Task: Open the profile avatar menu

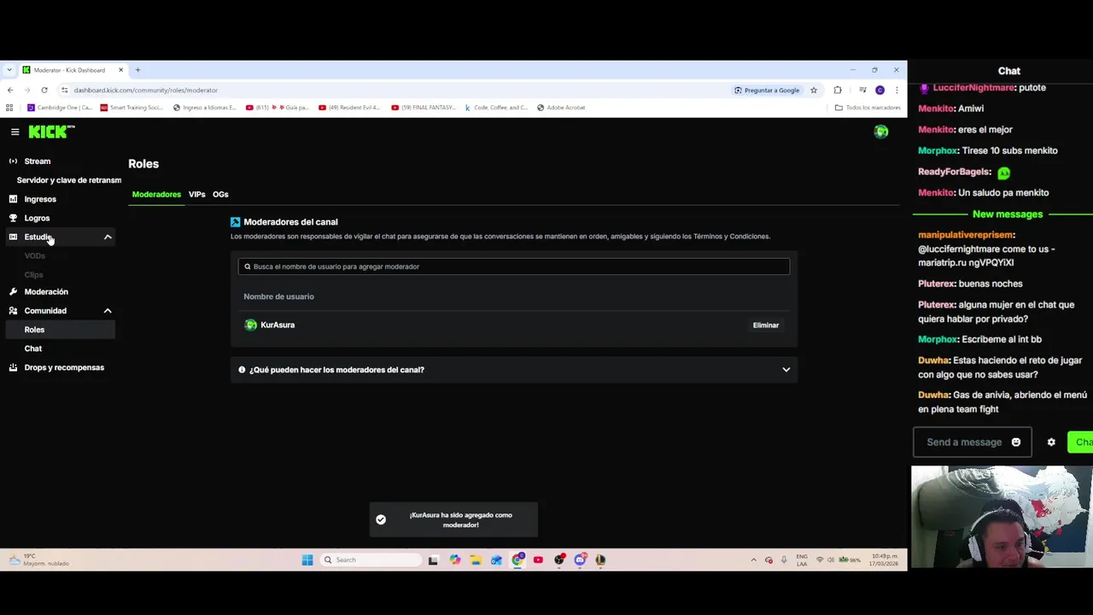Action: point(880,132)
